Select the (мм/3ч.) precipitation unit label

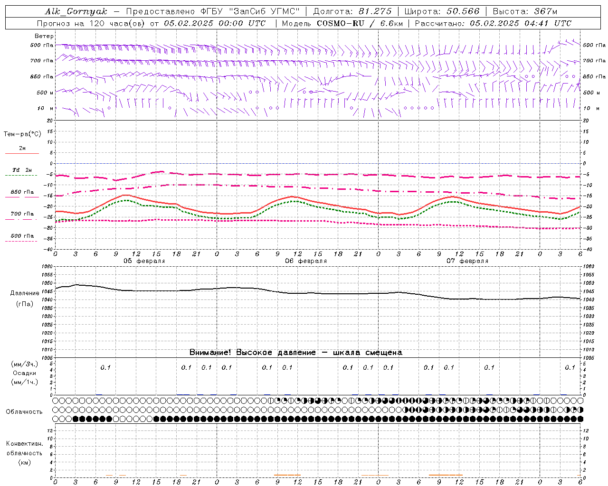[25, 364]
